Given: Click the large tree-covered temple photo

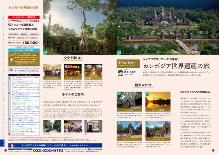Looking at the screenshot, I should (80, 27).
